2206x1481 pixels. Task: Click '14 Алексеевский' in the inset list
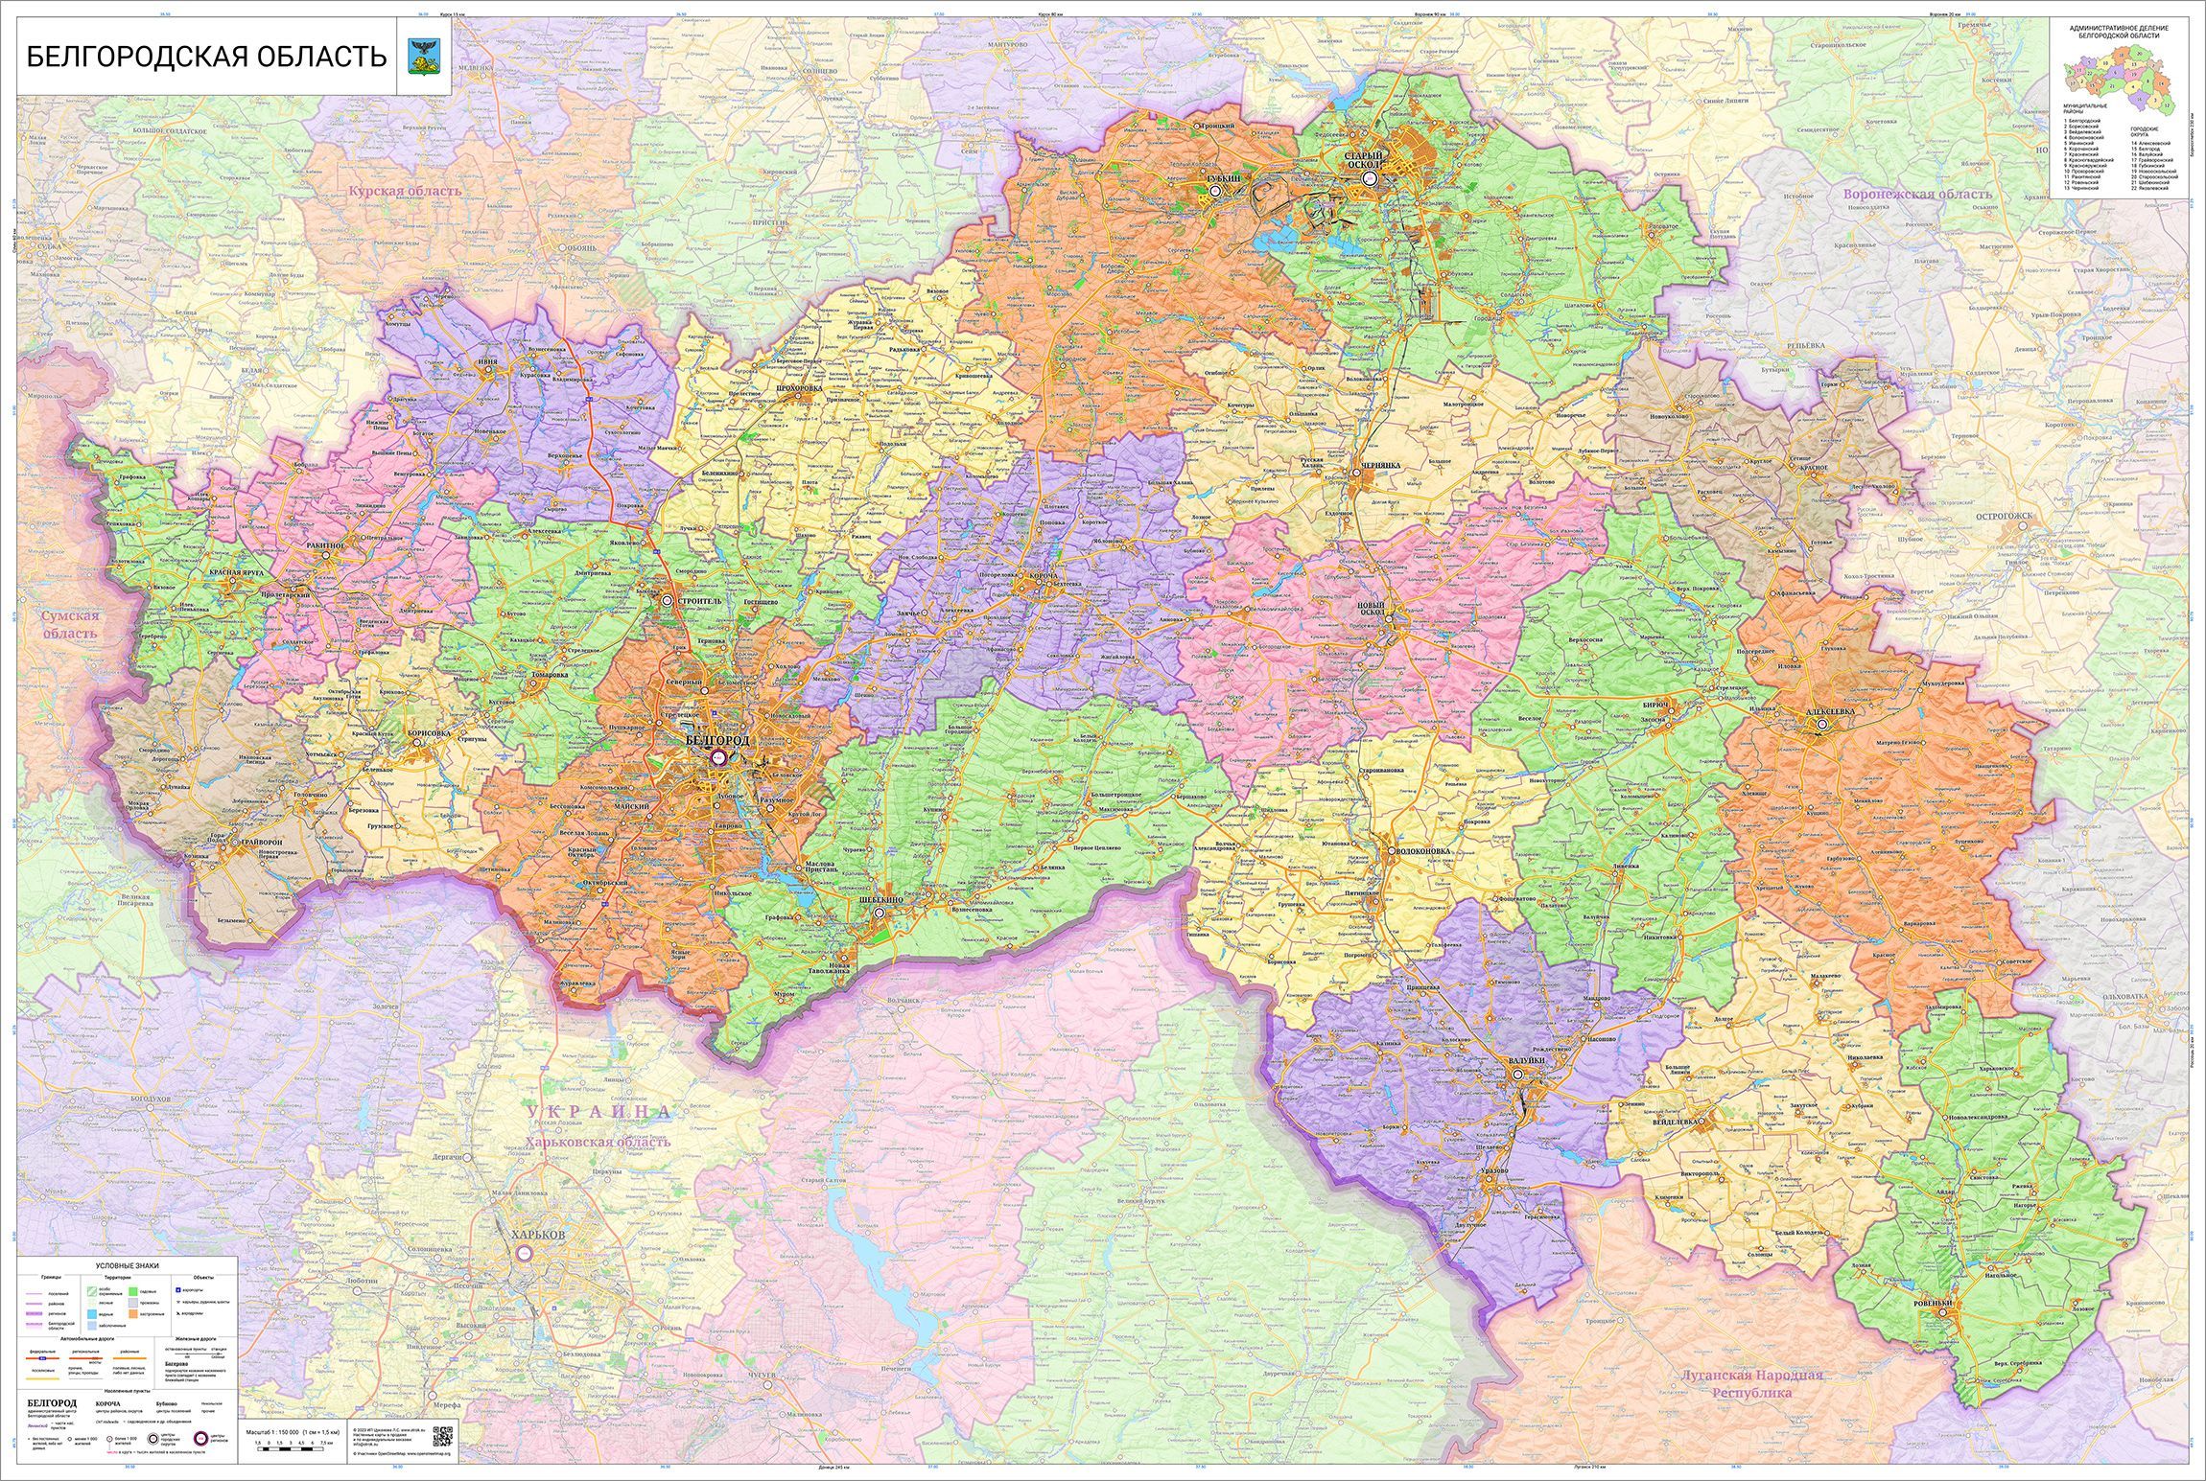point(2151,143)
